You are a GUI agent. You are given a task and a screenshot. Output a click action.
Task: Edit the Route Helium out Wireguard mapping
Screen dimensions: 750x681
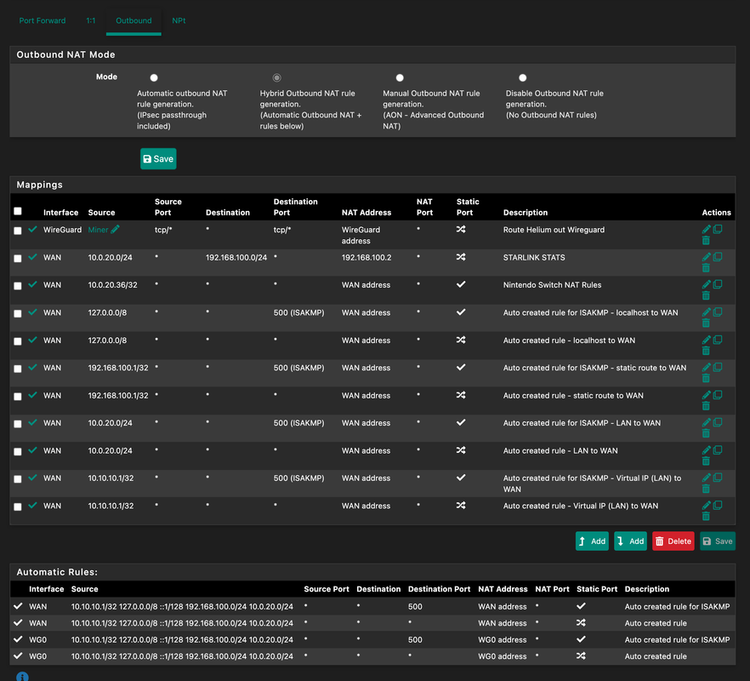click(x=706, y=229)
